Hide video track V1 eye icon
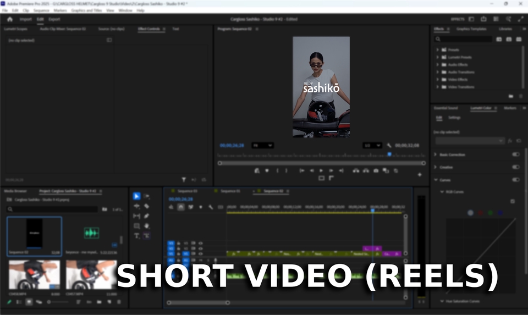The height and width of the screenshot is (315, 528). pyautogui.click(x=200, y=253)
